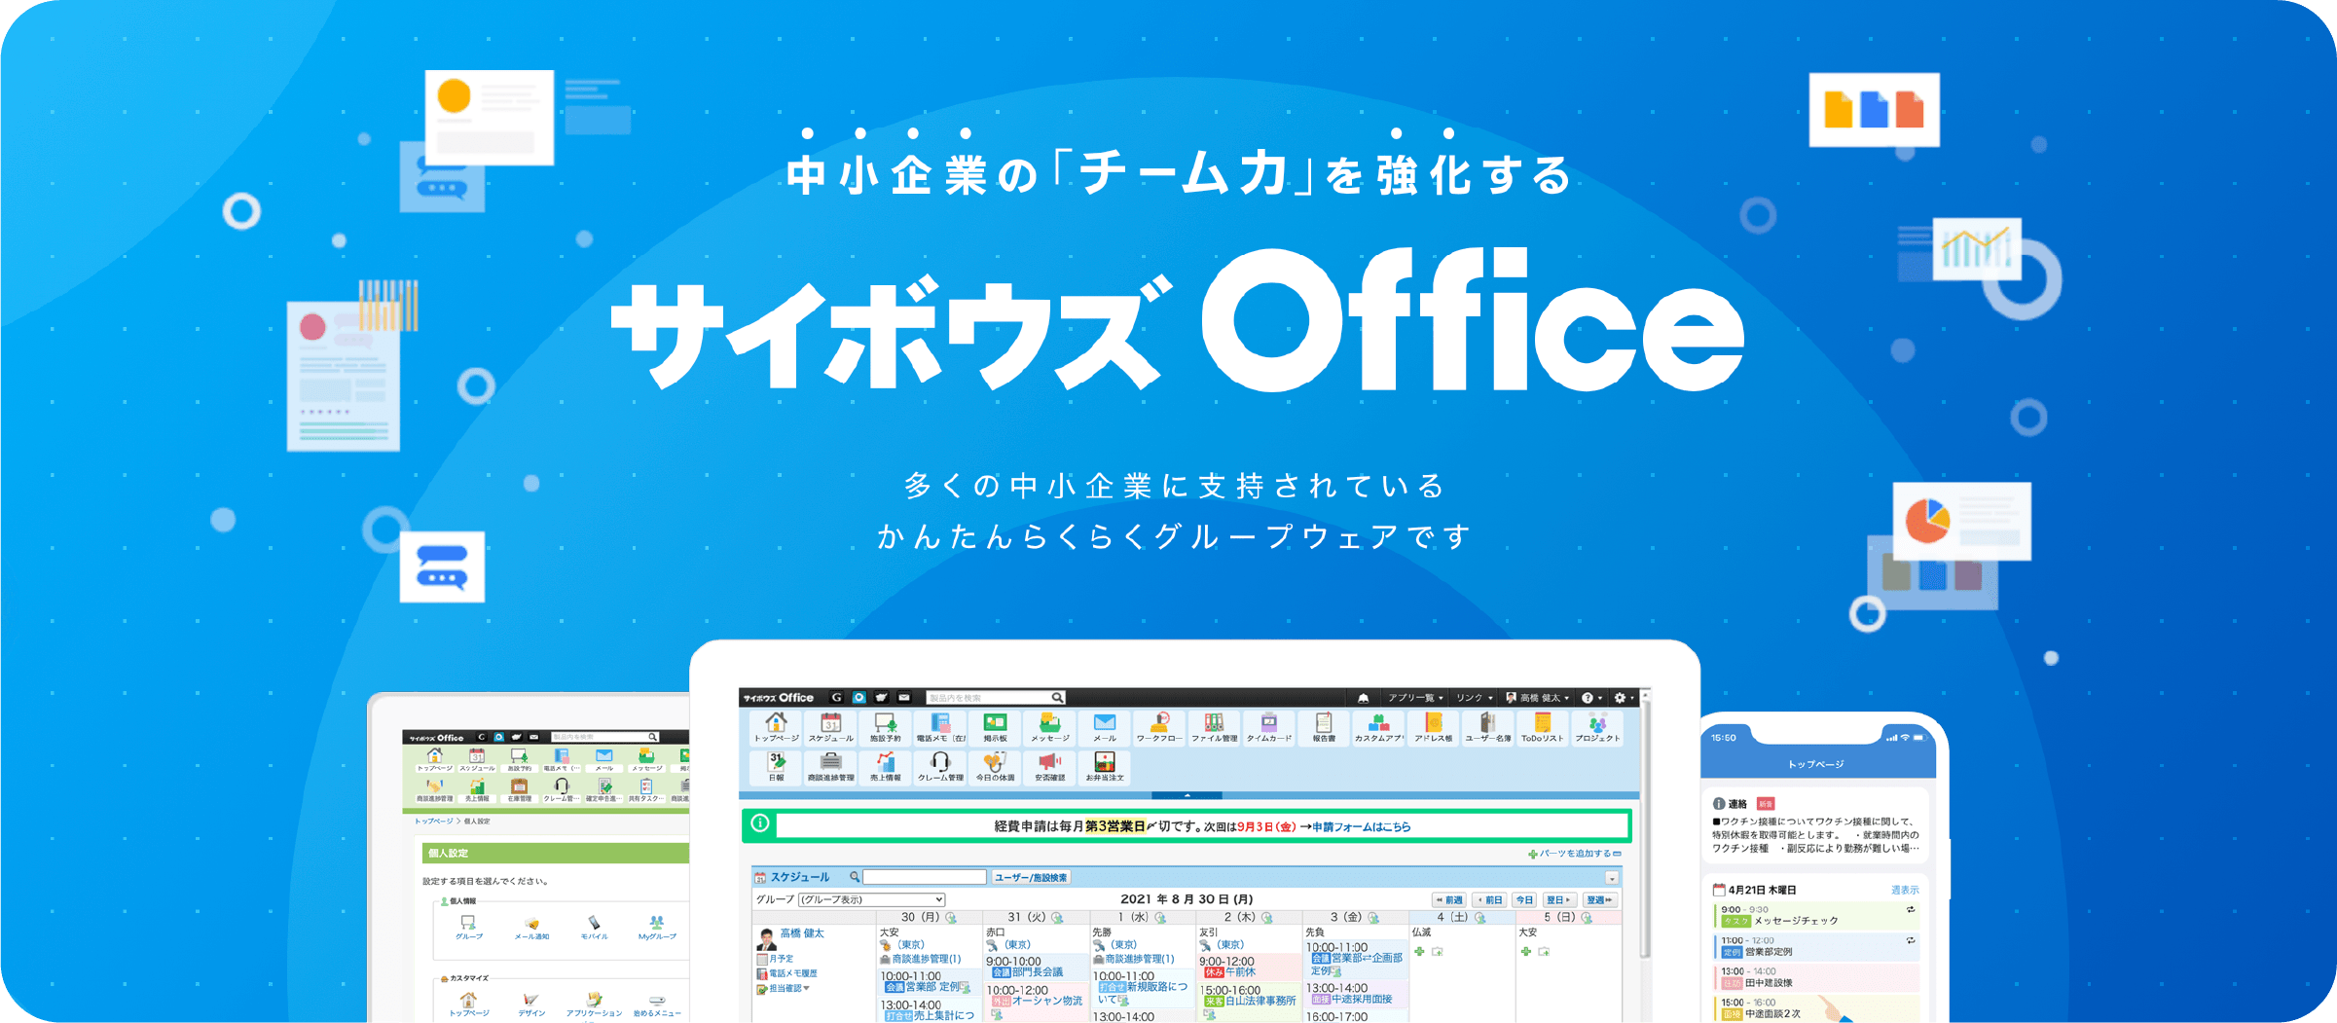Click the scrollbar of the center screen

point(1645,827)
